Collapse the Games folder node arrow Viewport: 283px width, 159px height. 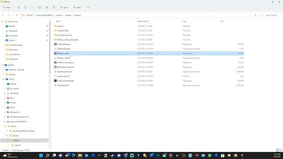tap(6, 126)
